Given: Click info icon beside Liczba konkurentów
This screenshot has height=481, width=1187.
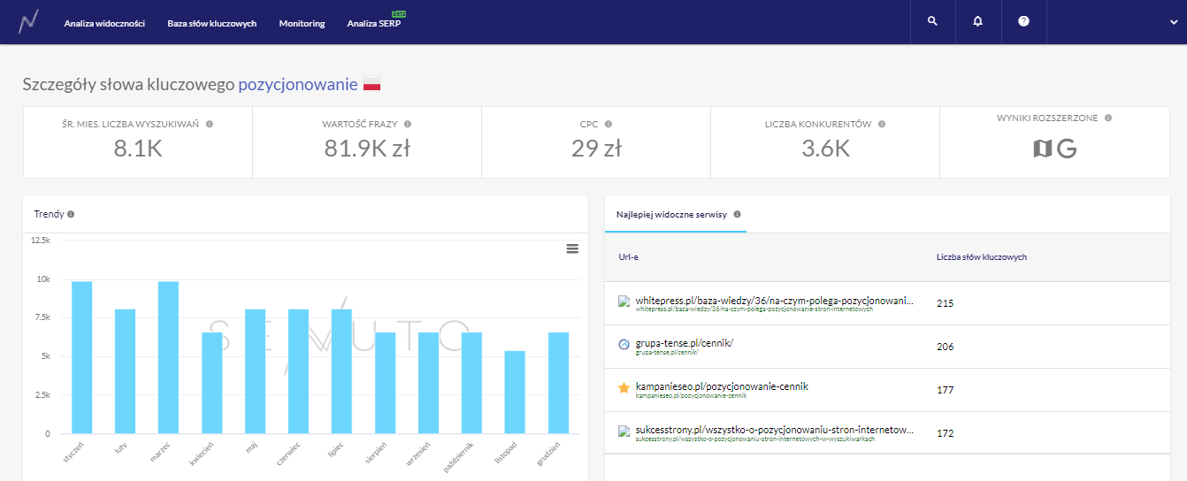Looking at the screenshot, I should (882, 125).
